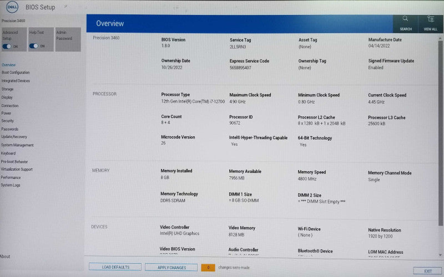This screenshot has height=277, width=444.
Task: Click L3 cache value 25600 kB
Action: [x=377, y=124]
